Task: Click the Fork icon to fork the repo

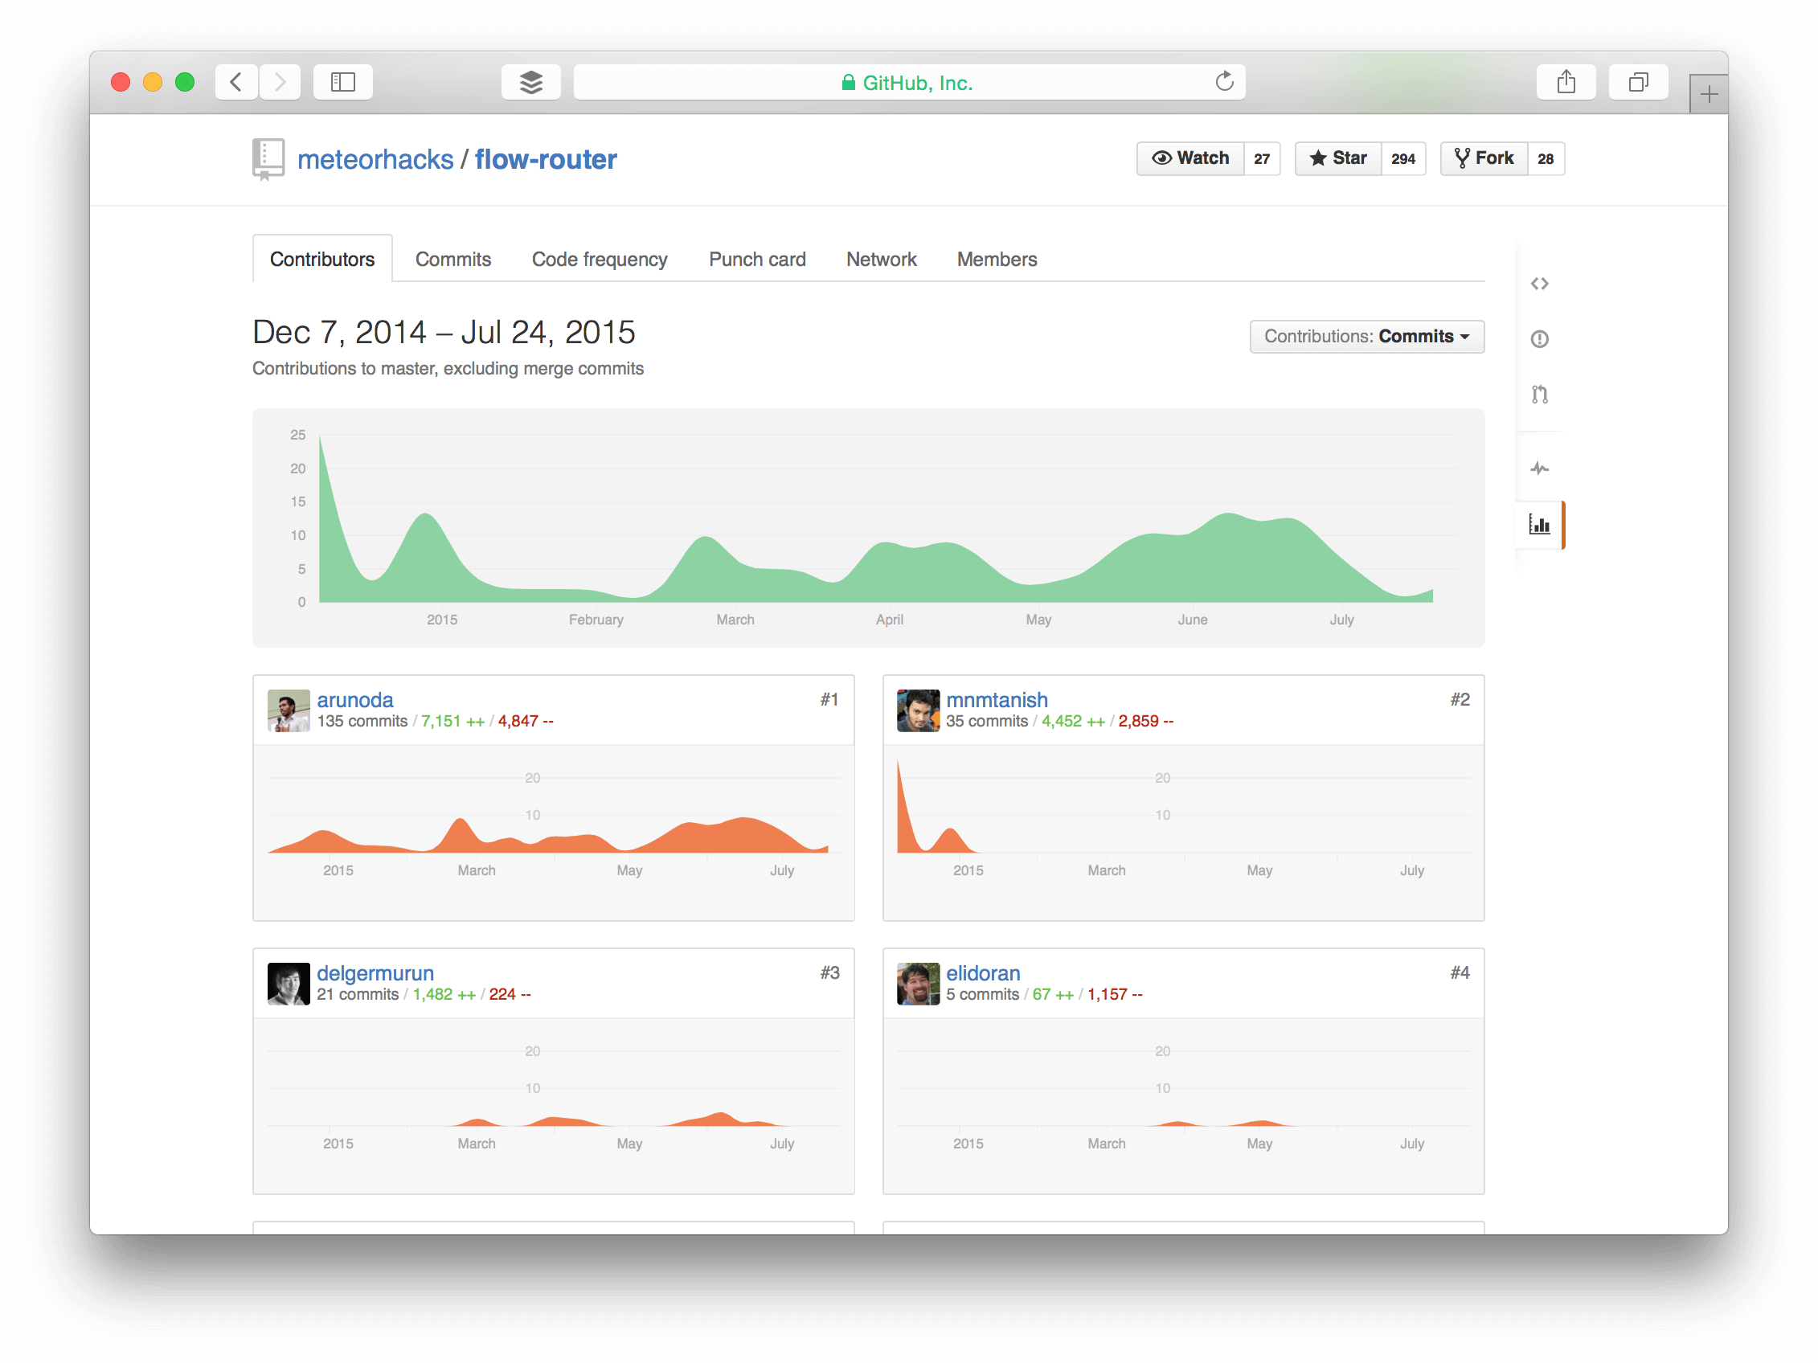Action: [1464, 158]
